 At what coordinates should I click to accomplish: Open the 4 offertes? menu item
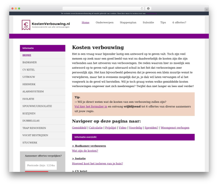(179, 22)
